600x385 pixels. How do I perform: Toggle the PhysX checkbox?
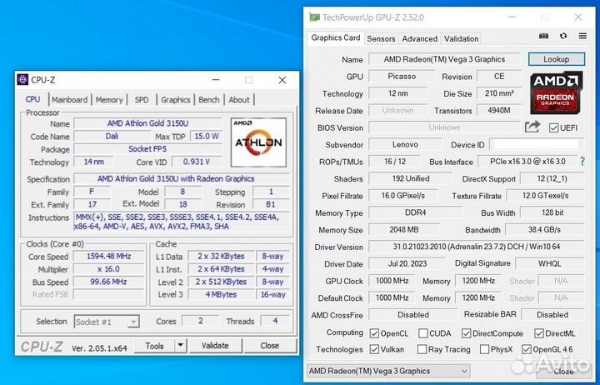pos(484,349)
